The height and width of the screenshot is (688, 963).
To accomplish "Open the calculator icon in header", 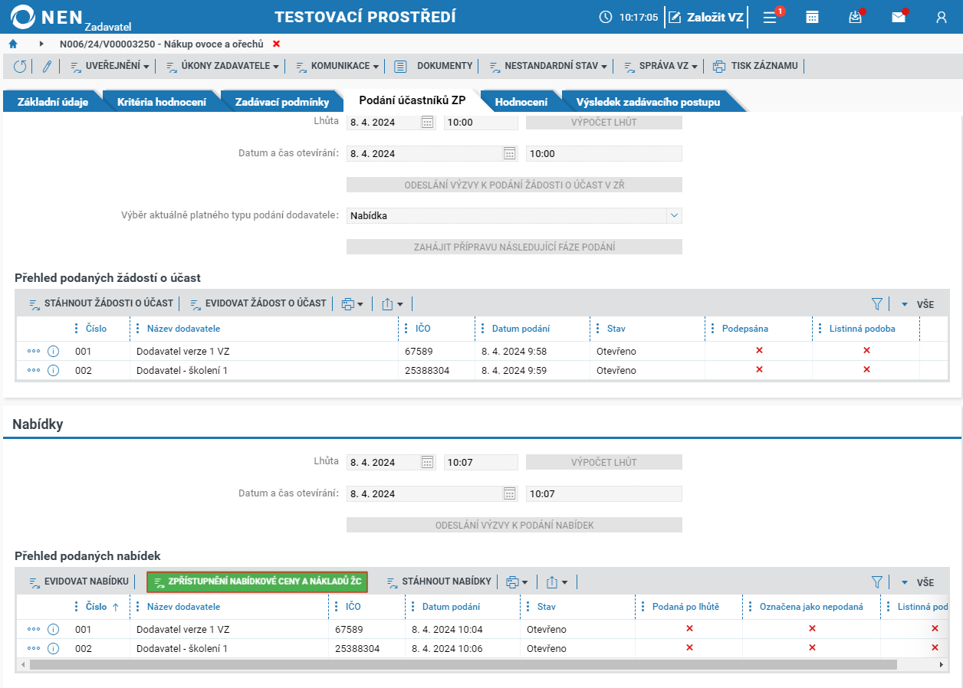I will coord(812,17).
